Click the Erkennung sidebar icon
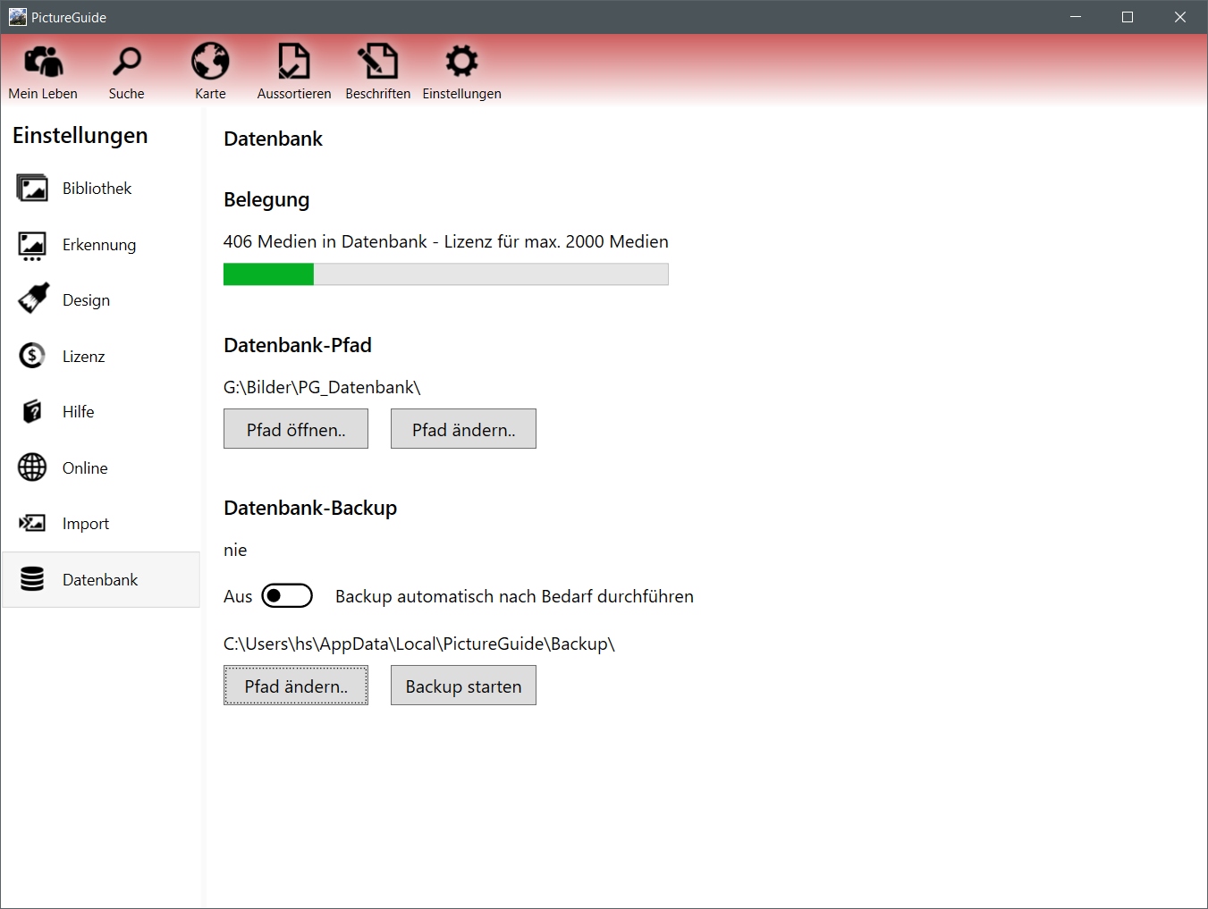1208x909 pixels. 32,245
